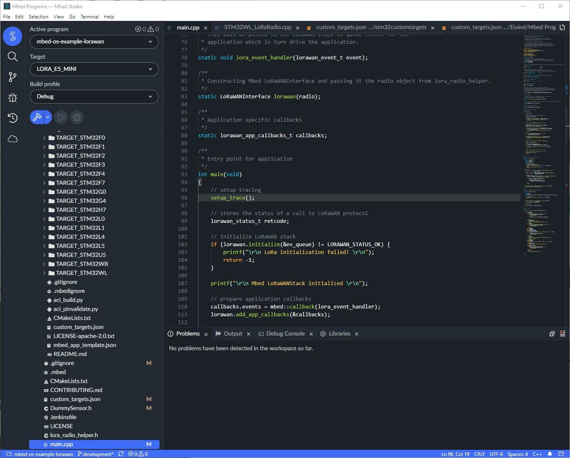Open the Edit menu

tap(19, 17)
